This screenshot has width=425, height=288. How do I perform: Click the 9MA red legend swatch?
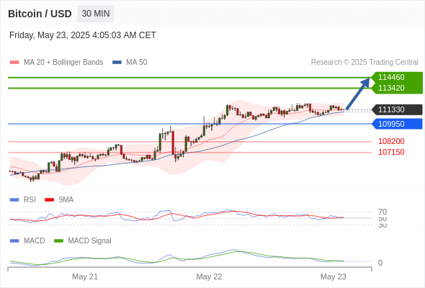click(49, 200)
